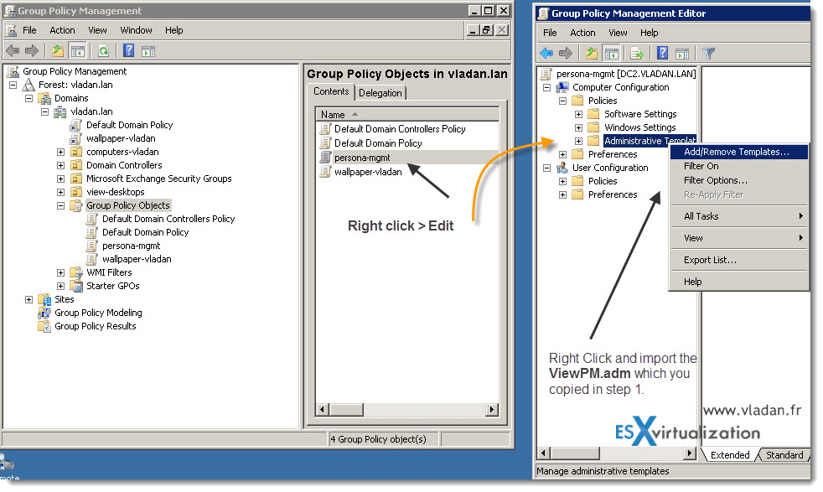823x492 pixels.
Task: Expand Software Settings in Editor tree
Action: [578, 115]
